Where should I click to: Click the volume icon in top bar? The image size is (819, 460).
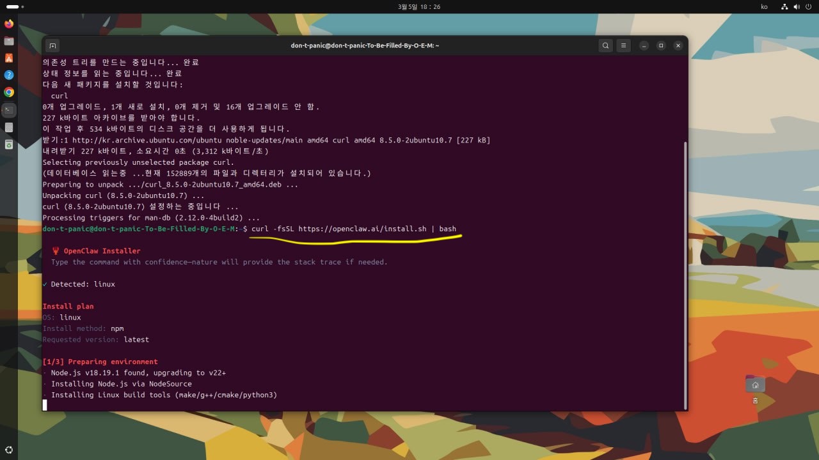point(797,6)
